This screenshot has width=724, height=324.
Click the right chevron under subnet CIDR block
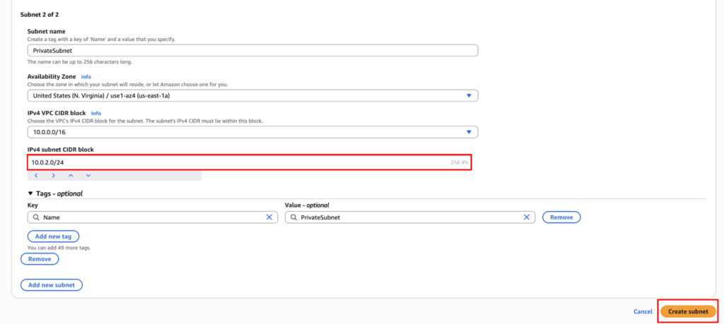[x=53, y=175]
